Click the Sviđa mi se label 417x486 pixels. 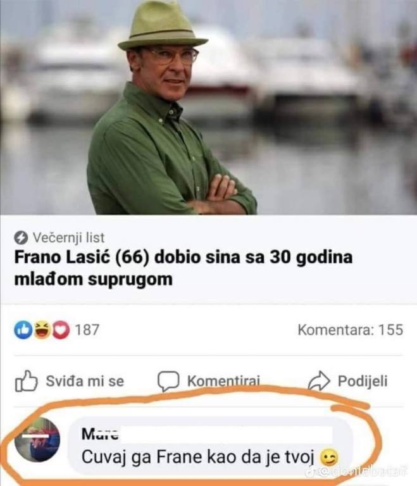tap(85, 381)
